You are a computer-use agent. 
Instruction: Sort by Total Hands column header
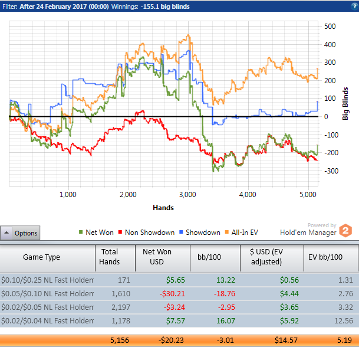[115, 258]
